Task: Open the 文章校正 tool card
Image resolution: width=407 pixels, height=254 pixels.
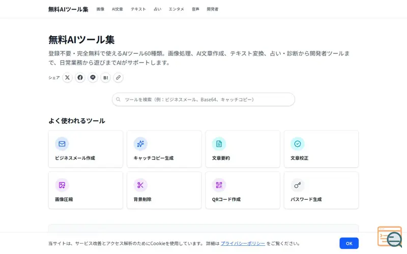Action: (321, 149)
